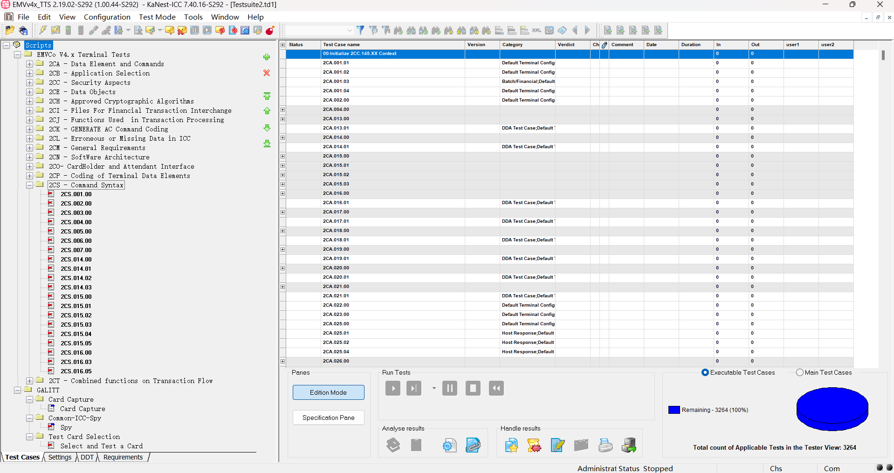Screen dimensions: 894x473
Task: Select the Executable Test Cases radio button
Action: pyautogui.click(x=705, y=372)
